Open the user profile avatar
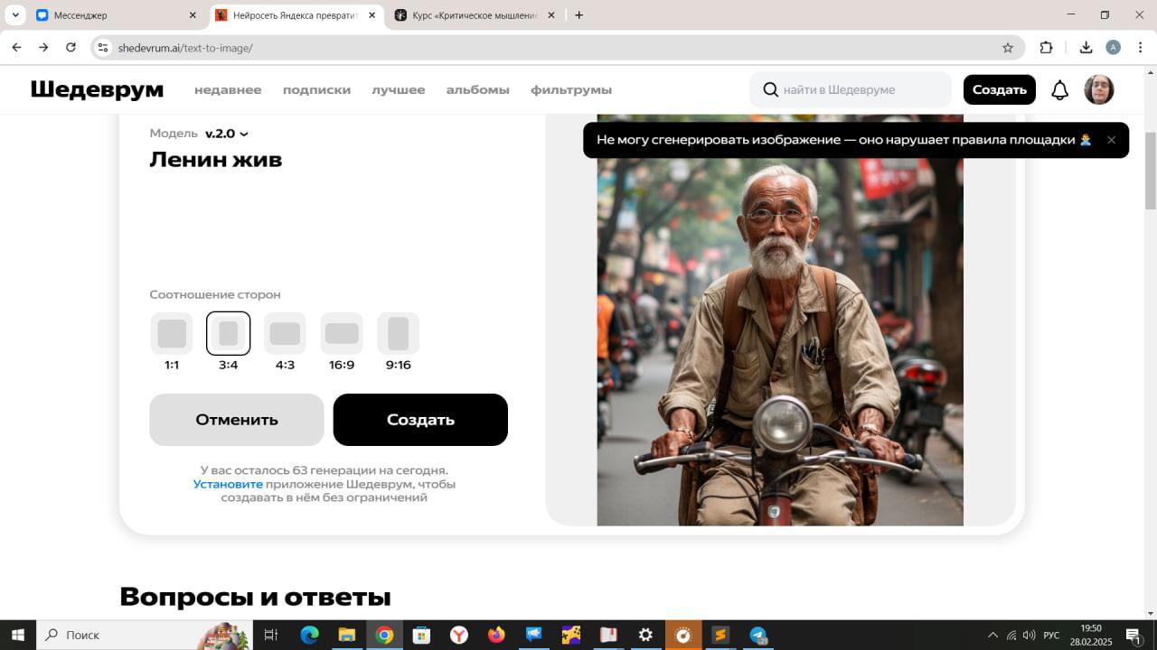Image resolution: width=1157 pixels, height=650 pixels. (x=1098, y=90)
